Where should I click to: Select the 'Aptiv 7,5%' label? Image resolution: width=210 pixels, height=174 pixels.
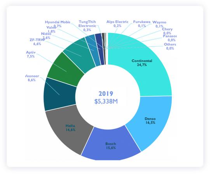click(31, 54)
